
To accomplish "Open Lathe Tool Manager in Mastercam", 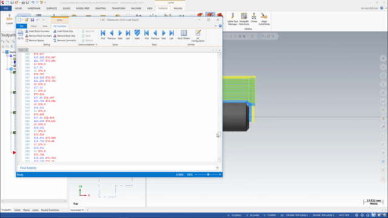I will click(233, 19).
